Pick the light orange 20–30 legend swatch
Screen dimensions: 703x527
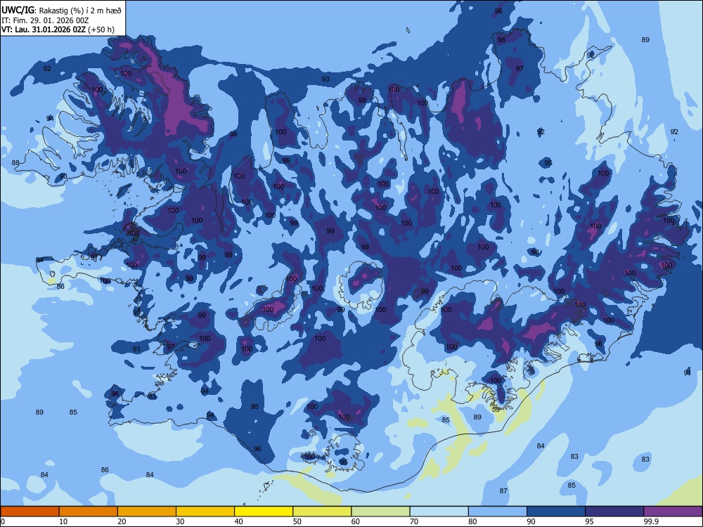pyautogui.click(x=147, y=512)
